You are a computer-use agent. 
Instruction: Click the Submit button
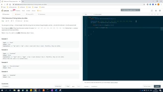[x=157, y=86]
